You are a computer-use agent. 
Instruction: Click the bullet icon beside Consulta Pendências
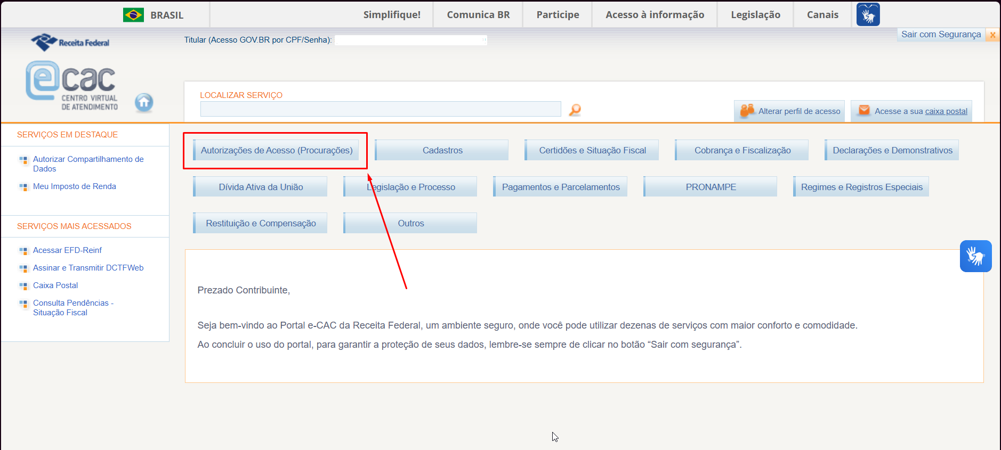(x=23, y=304)
